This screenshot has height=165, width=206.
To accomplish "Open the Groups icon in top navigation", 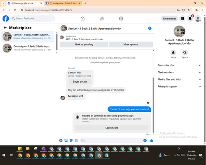I will tap(121, 19).
